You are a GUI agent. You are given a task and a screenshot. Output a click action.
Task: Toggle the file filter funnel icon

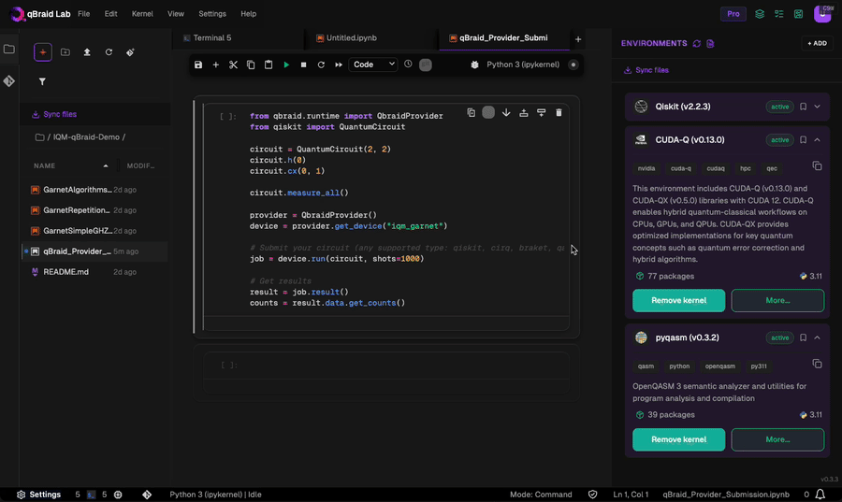tap(42, 81)
